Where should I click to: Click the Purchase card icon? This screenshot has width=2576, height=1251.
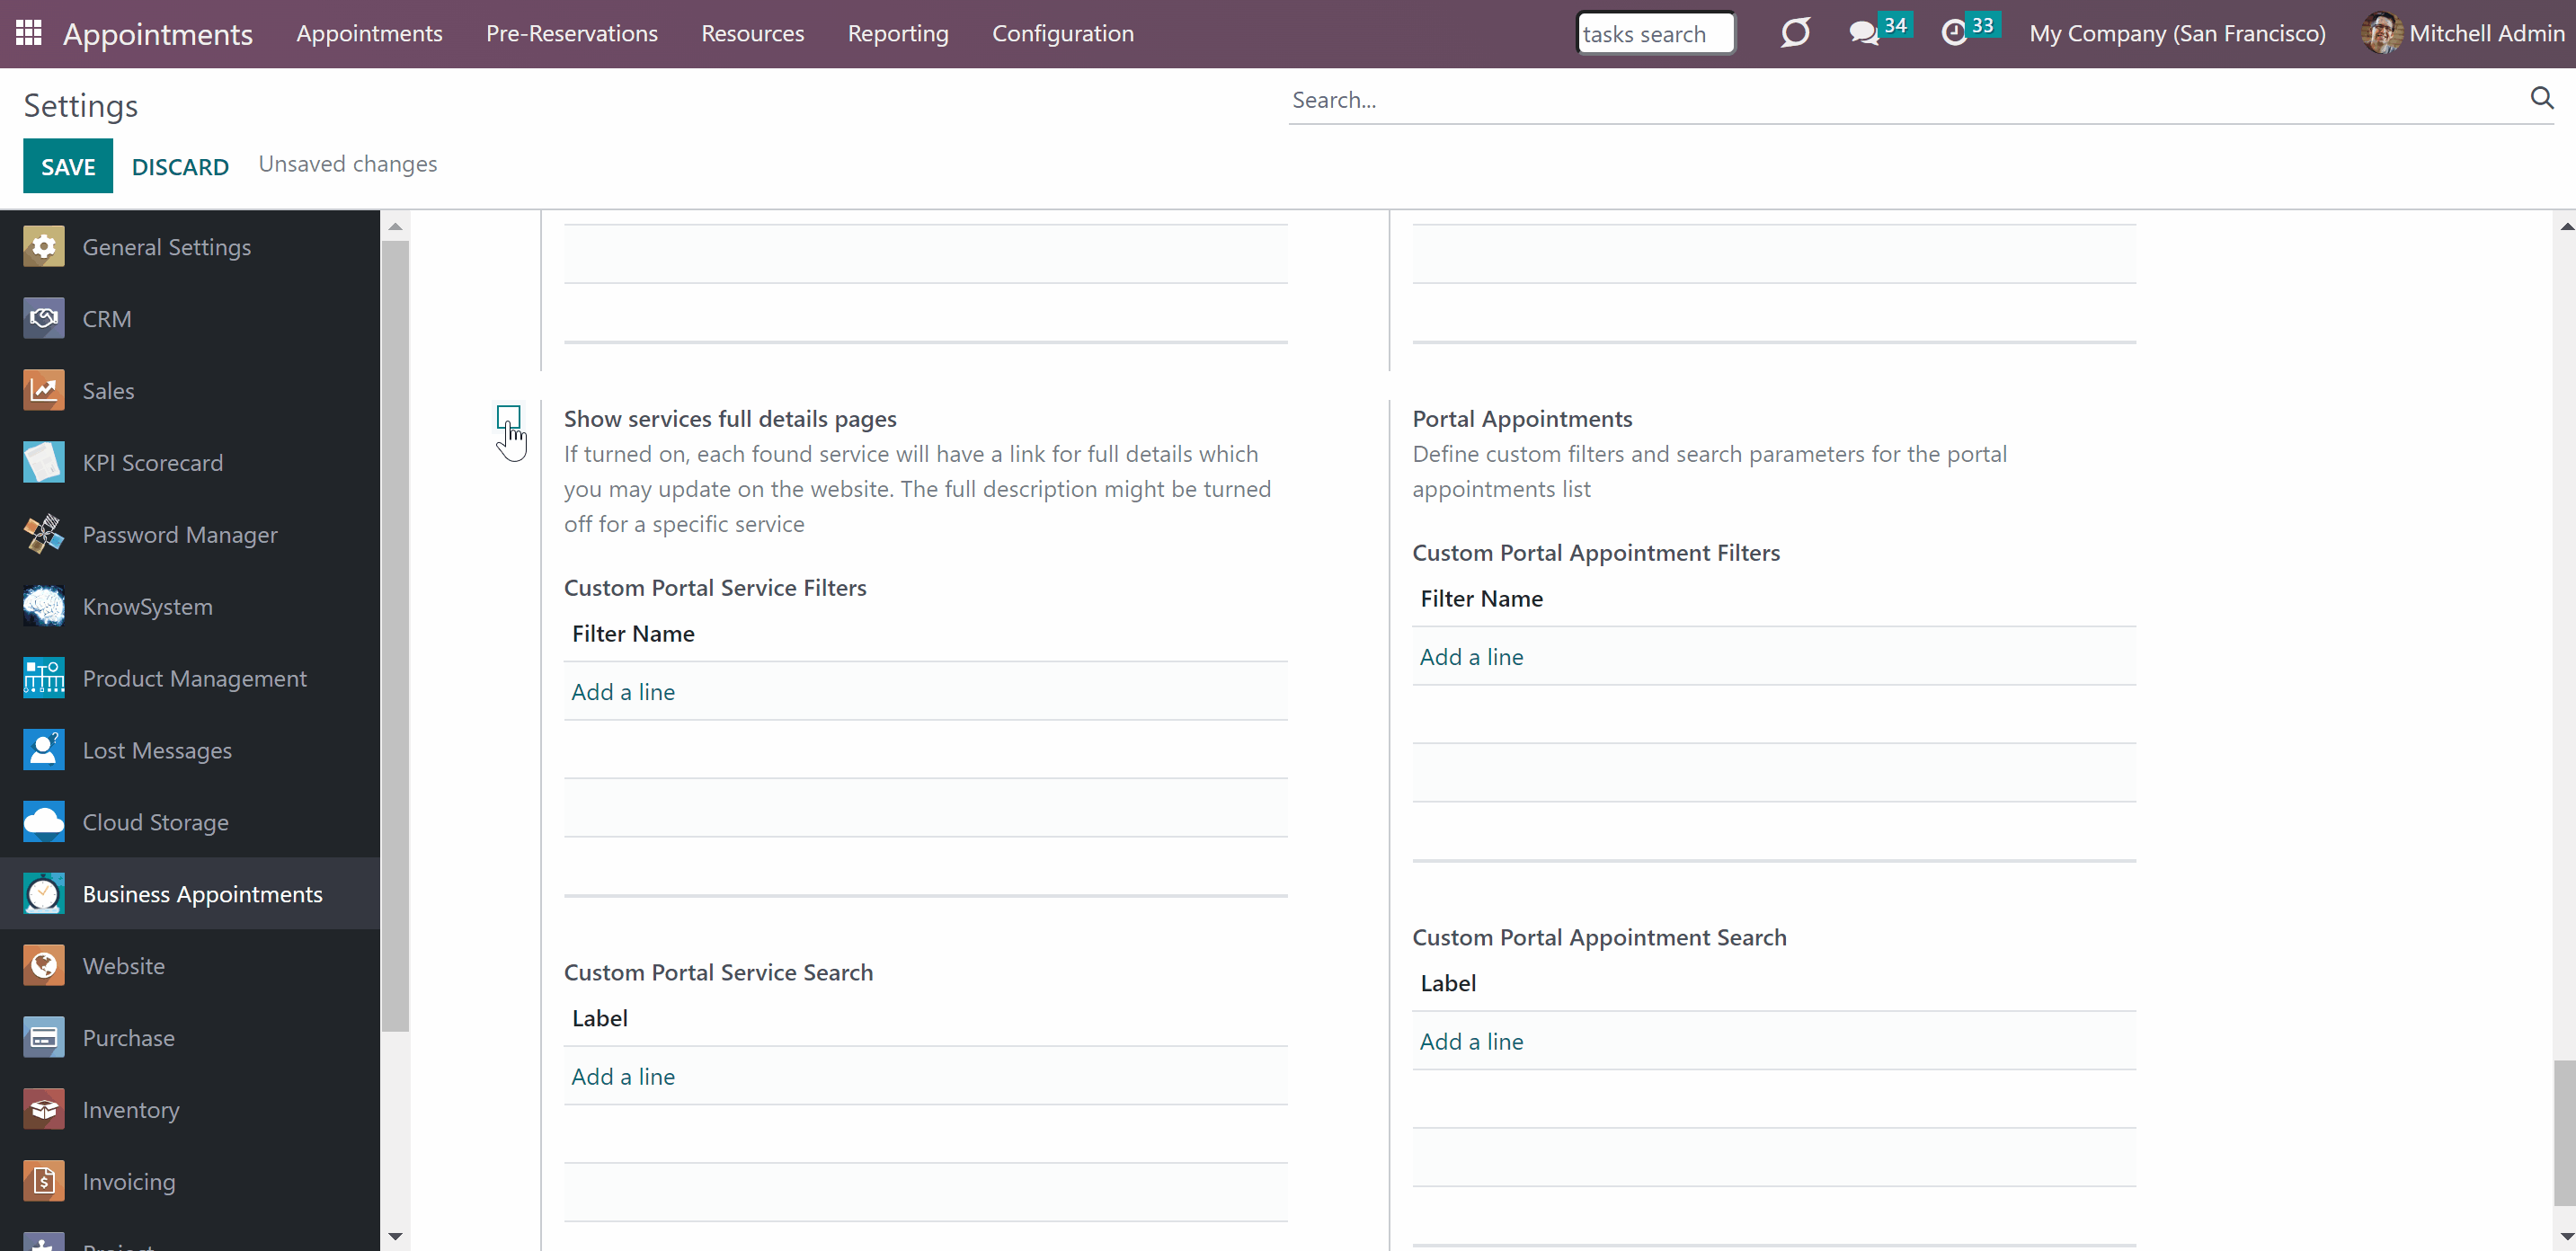pos(44,1038)
